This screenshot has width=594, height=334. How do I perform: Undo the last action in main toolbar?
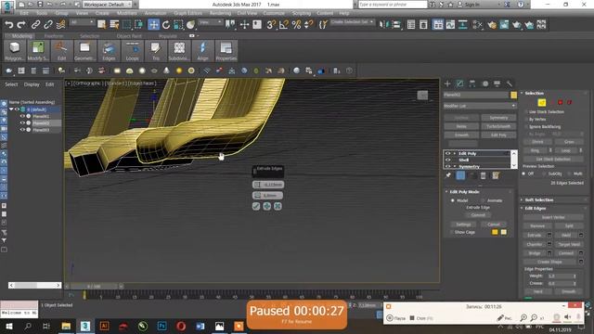8,25
